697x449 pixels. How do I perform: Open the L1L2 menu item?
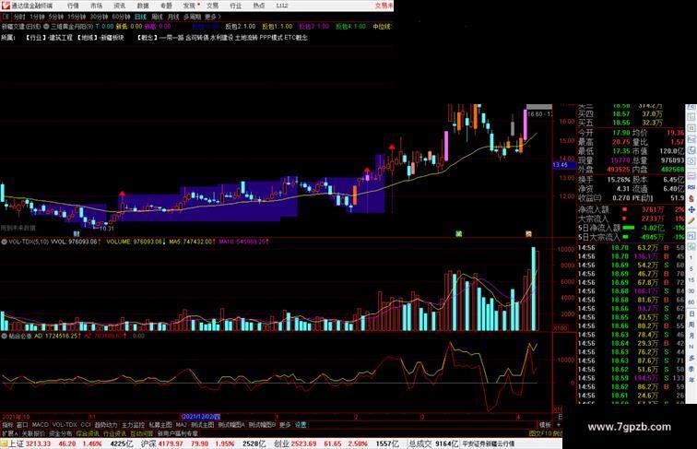282,6
